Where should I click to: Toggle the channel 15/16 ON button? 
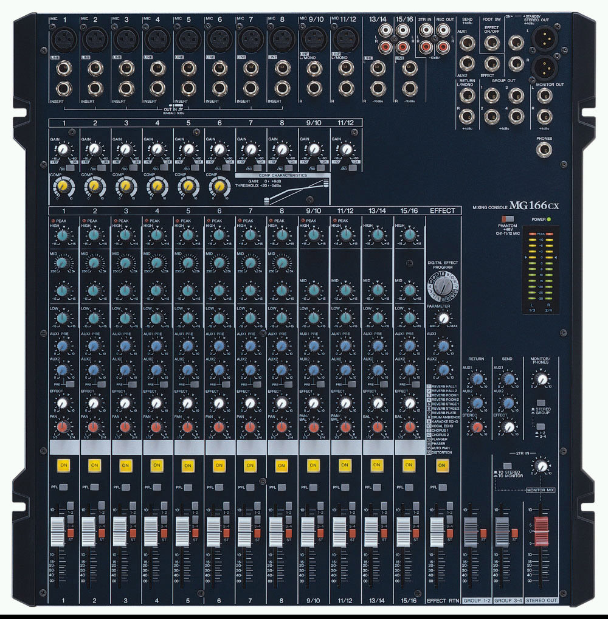click(409, 465)
